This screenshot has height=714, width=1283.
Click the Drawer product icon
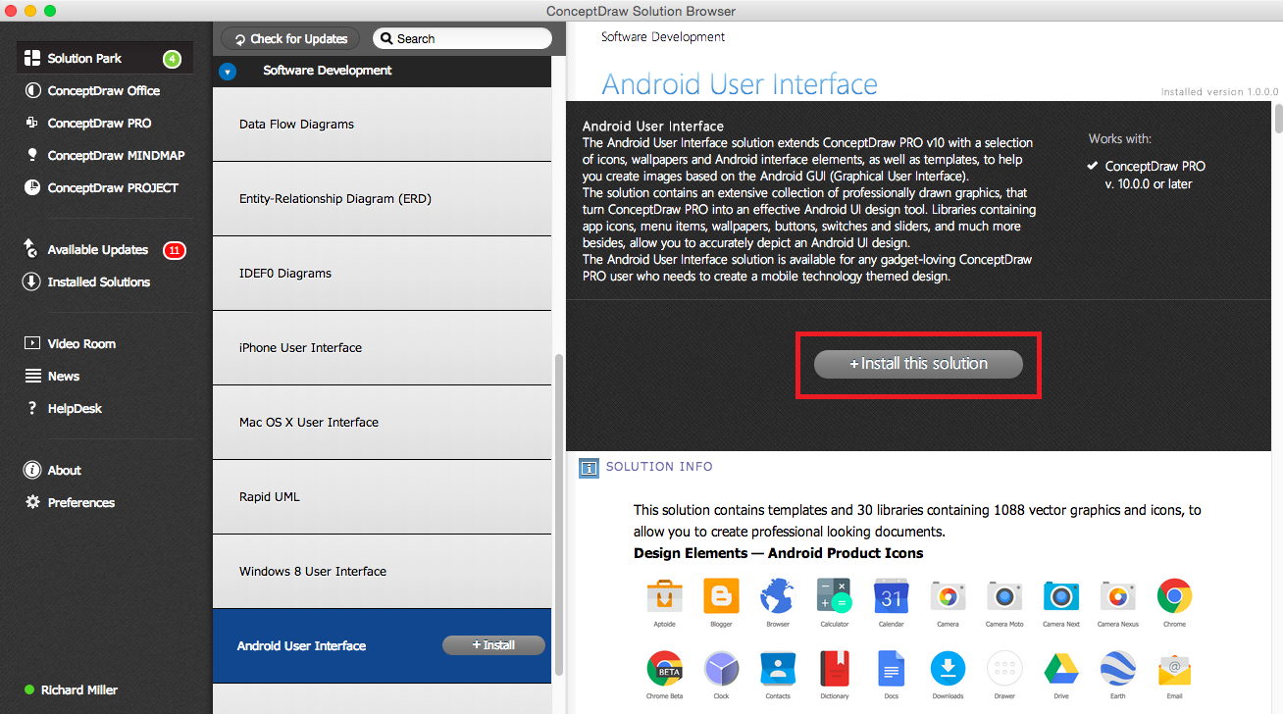point(1004,669)
